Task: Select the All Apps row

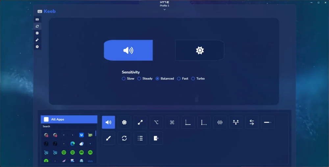Action: coord(69,119)
